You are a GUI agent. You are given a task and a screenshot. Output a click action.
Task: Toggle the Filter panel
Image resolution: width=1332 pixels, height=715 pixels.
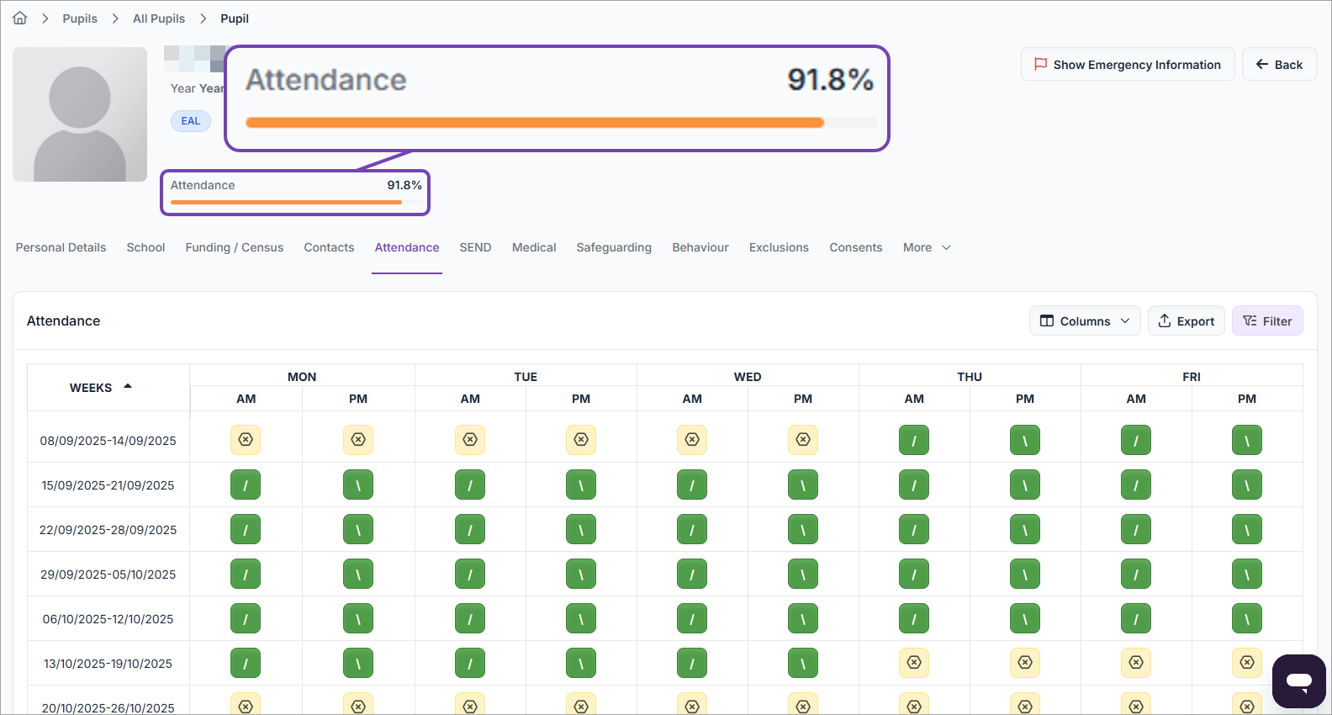pos(1267,320)
